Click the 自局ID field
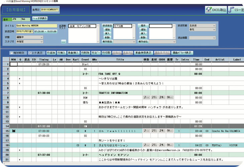 pos(49,10)
